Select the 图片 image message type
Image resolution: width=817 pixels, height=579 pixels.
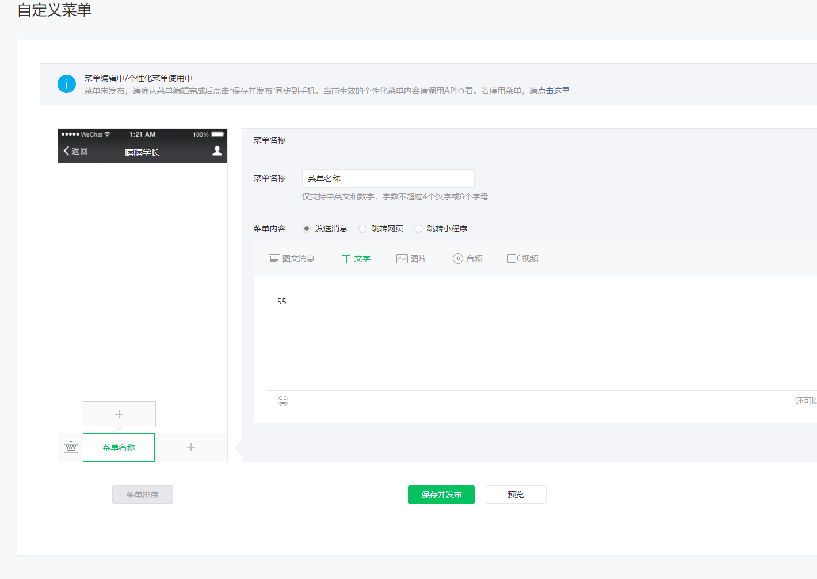[x=411, y=258]
